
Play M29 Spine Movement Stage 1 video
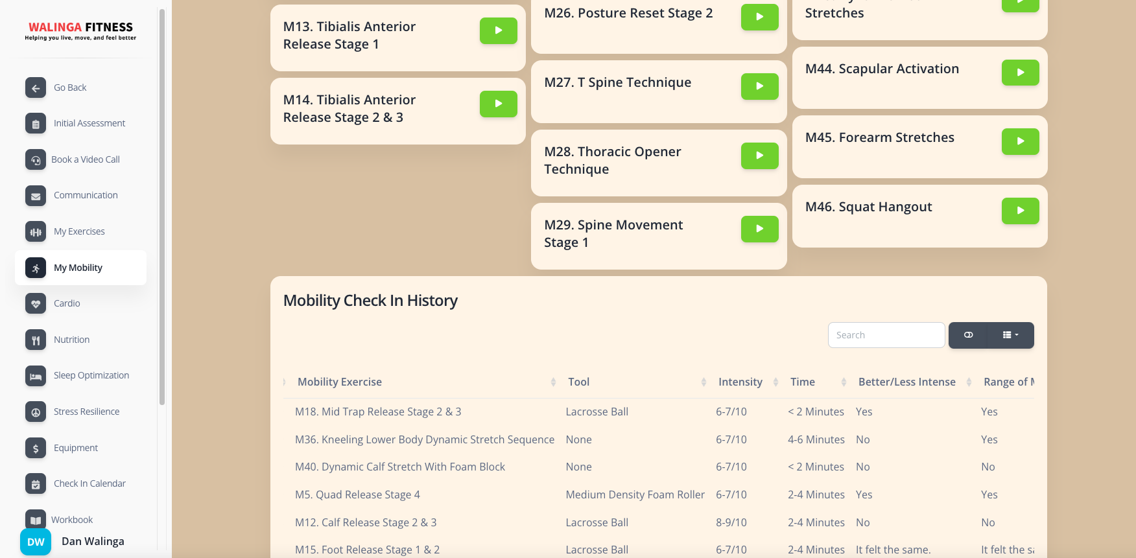pyautogui.click(x=760, y=229)
